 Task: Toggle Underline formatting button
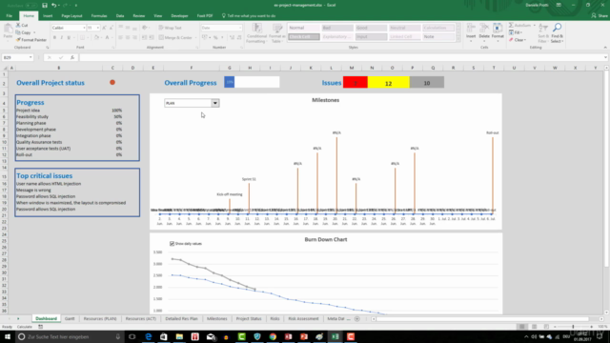(69, 38)
